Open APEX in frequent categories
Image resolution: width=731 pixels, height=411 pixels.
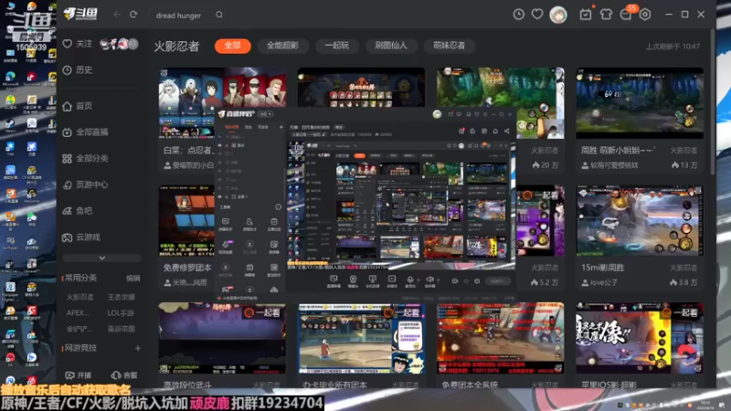click(x=78, y=312)
